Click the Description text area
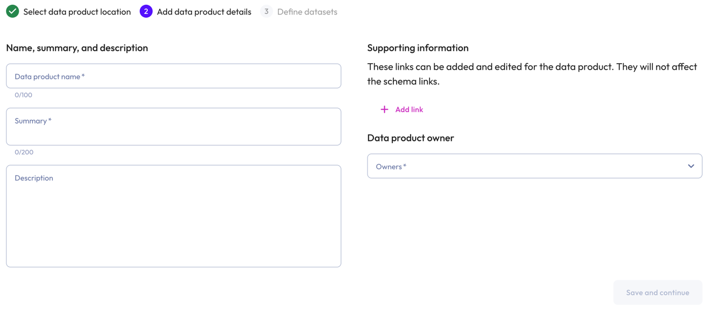This screenshot has width=708, height=312. click(x=173, y=216)
